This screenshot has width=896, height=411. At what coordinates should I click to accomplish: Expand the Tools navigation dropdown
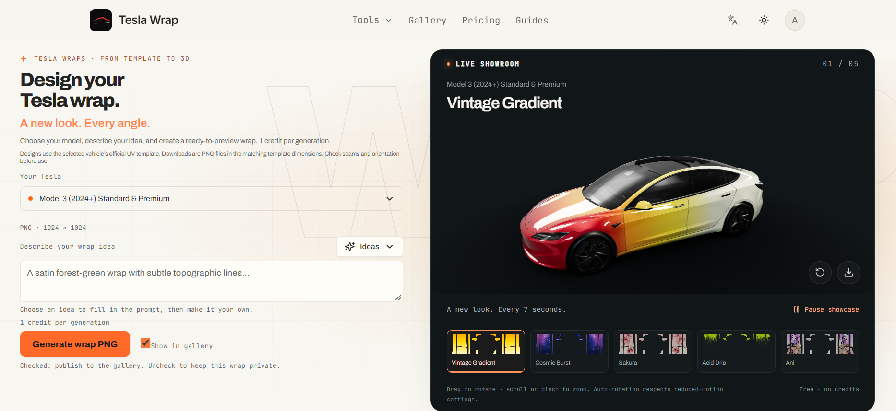[372, 20]
